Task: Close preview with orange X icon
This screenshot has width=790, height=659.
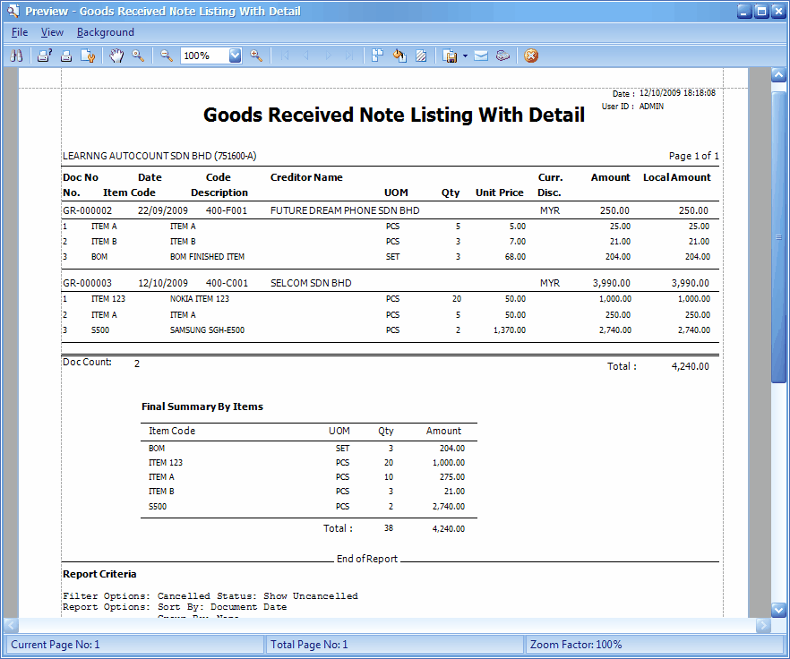Action: pyautogui.click(x=531, y=56)
